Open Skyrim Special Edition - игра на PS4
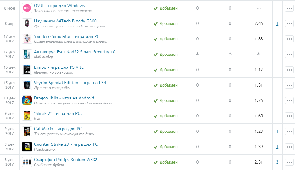 [x=70, y=83]
